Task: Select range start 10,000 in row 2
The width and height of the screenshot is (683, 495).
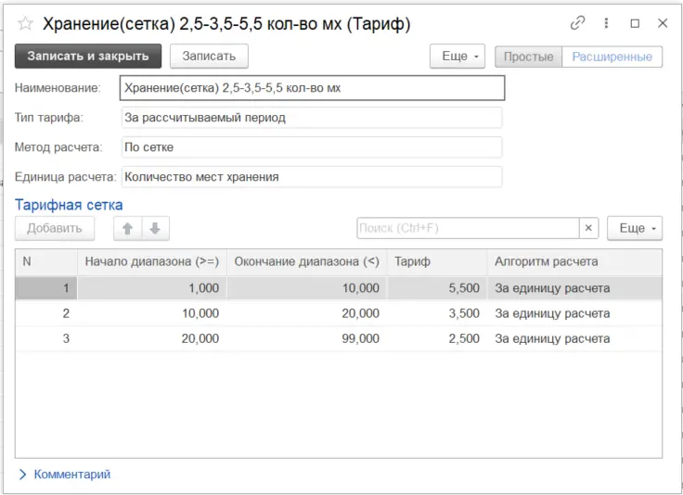Action: pos(152,313)
